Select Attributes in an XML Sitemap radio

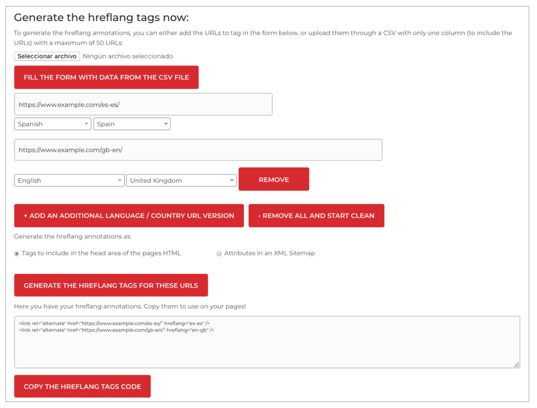click(x=219, y=254)
